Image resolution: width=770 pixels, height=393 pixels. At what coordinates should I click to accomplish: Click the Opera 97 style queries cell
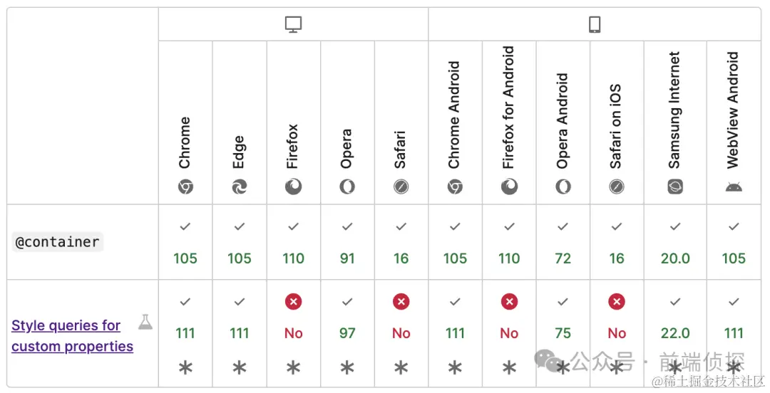click(347, 333)
